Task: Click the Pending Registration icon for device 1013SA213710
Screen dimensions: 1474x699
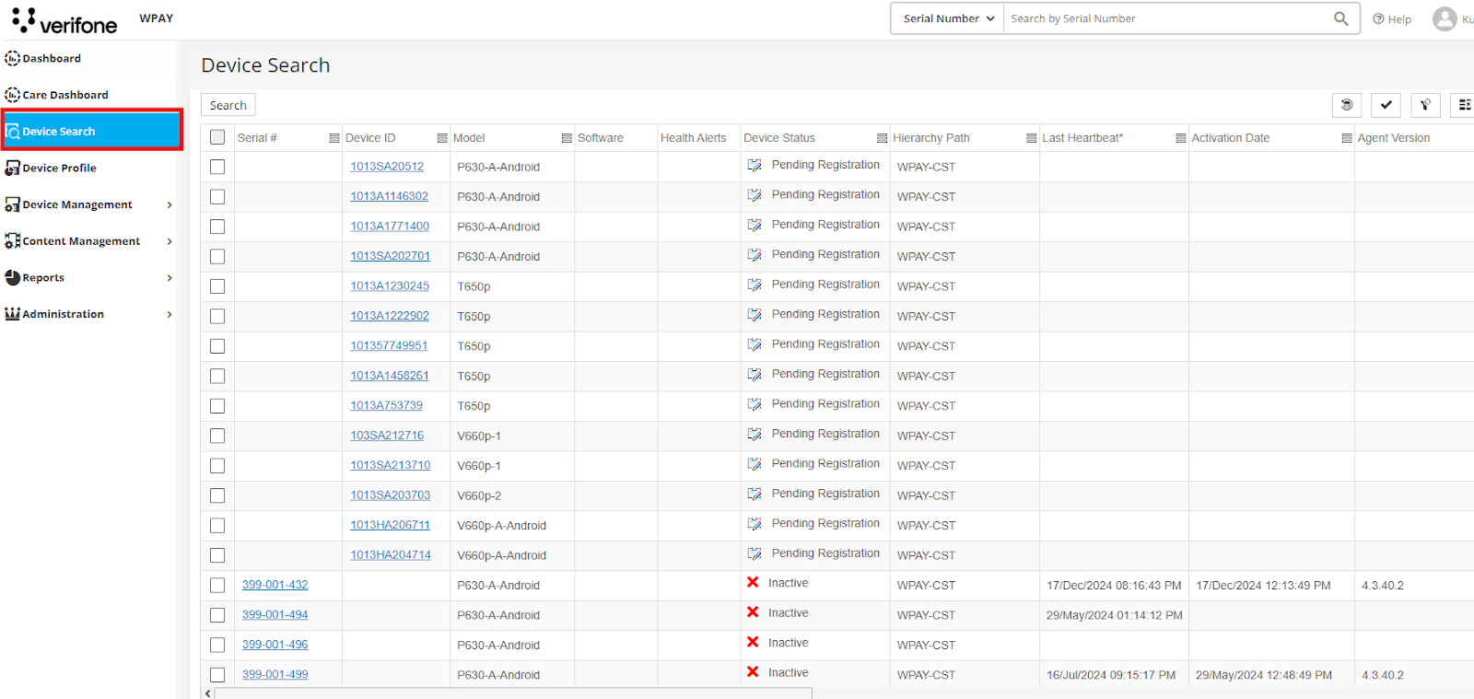Action: point(755,464)
